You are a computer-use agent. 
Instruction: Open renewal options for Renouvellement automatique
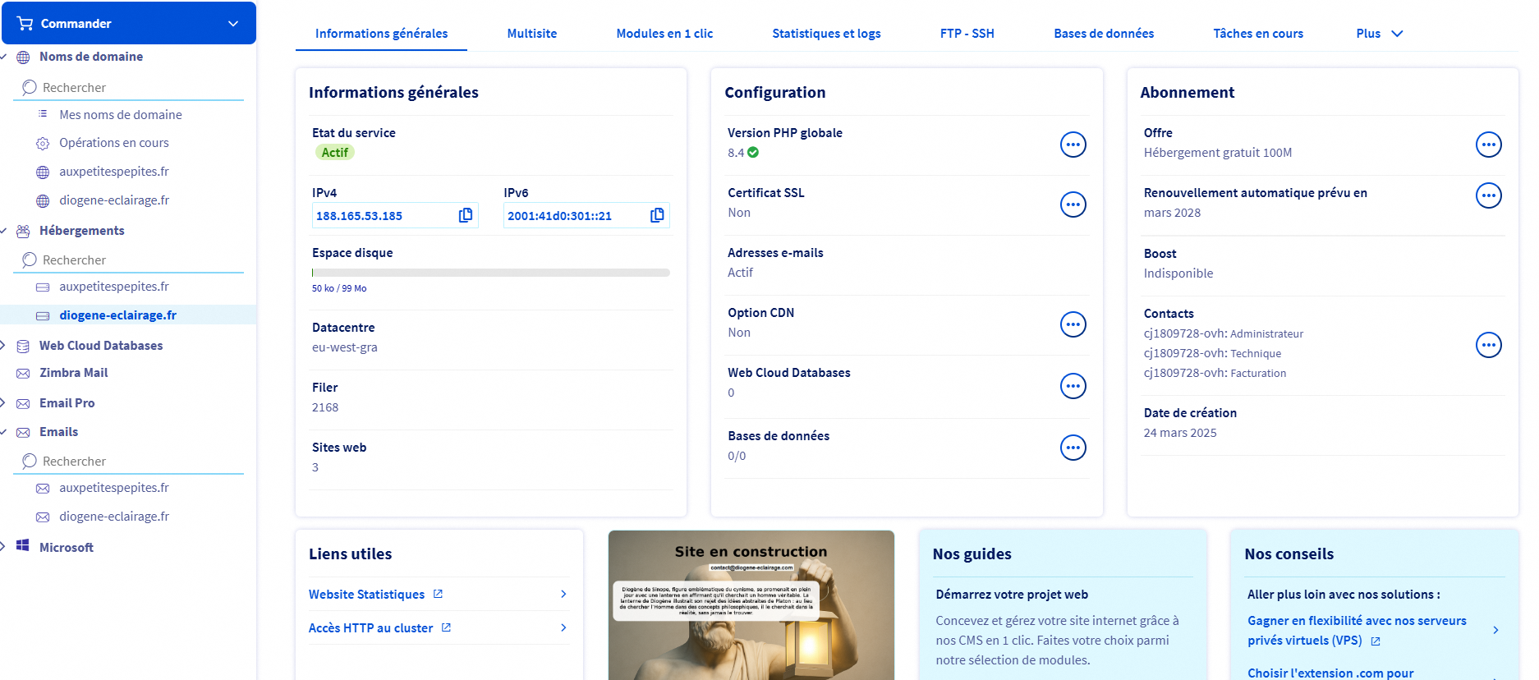coord(1488,195)
